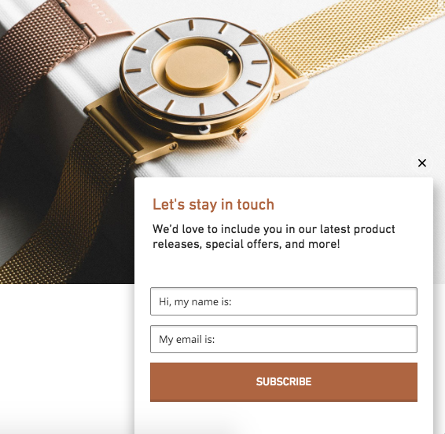Click the SUBSCRIBE button

(284, 382)
